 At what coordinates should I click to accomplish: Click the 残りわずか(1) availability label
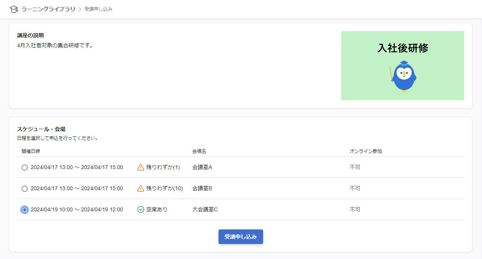click(163, 167)
